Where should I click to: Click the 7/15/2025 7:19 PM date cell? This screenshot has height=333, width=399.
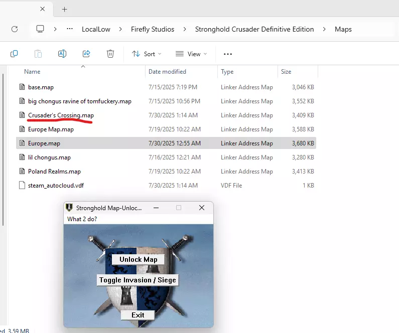(x=173, y=87)
